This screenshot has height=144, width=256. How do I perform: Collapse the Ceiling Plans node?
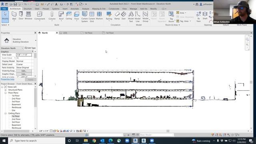(5, 113)
